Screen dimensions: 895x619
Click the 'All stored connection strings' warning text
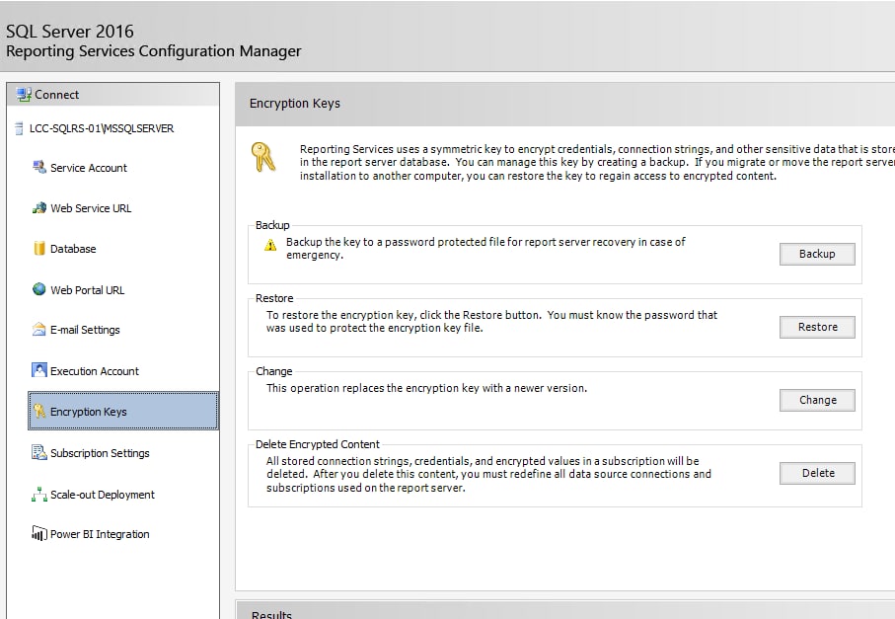pos(488,475)
